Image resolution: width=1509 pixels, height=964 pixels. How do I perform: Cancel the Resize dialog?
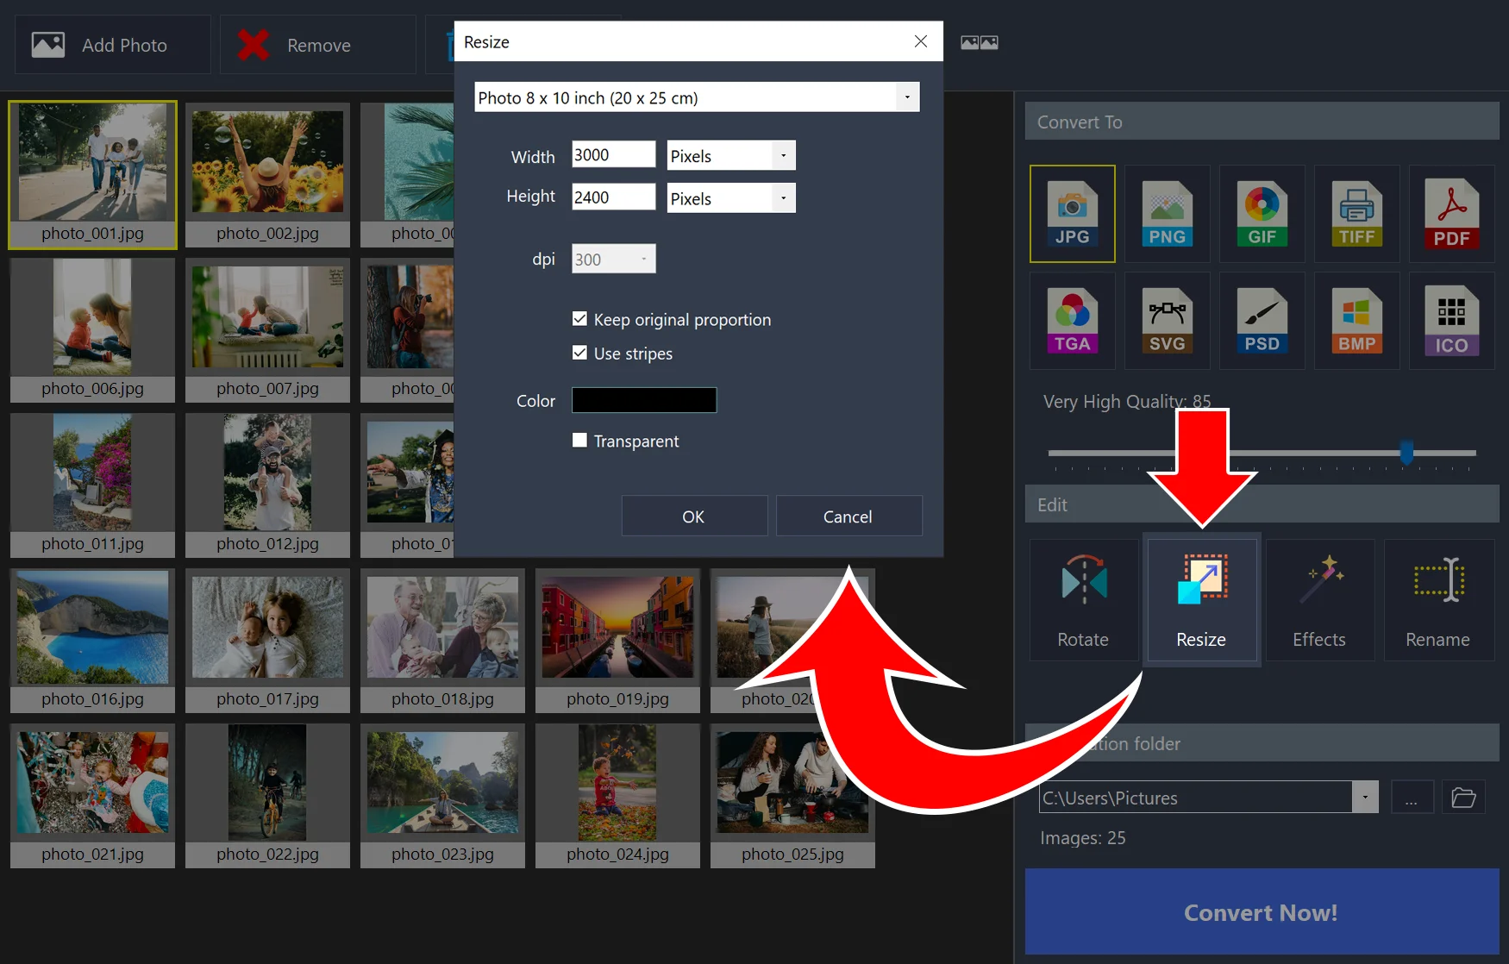coord(848,516)
